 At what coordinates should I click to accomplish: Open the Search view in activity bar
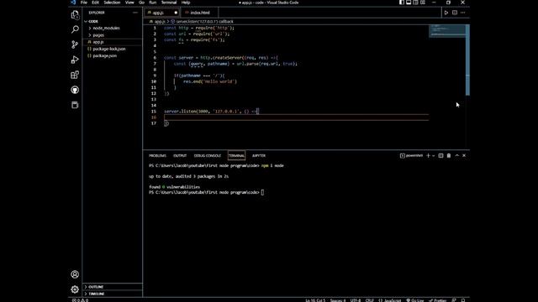pos(75,29)
